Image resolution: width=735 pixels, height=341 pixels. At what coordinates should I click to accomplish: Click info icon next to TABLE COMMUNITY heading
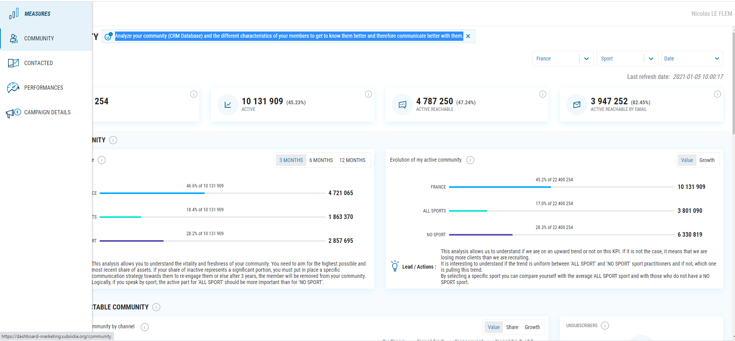coord(156,307)
